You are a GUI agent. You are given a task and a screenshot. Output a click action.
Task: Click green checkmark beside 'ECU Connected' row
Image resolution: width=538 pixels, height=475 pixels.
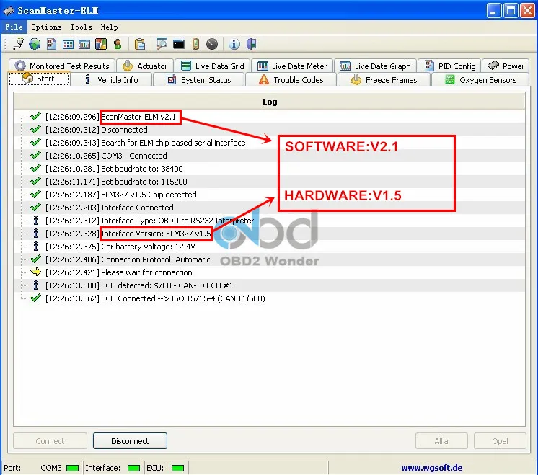(35, 298)
